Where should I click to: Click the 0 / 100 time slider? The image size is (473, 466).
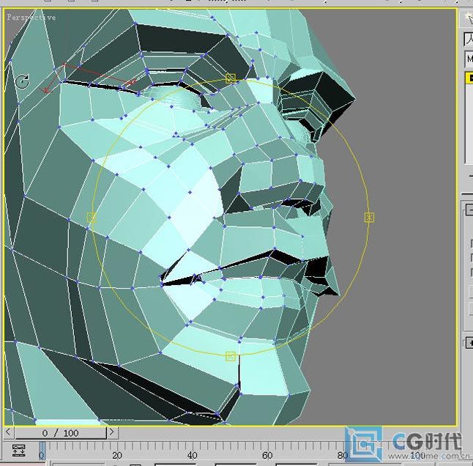click(x=60, y=433)
